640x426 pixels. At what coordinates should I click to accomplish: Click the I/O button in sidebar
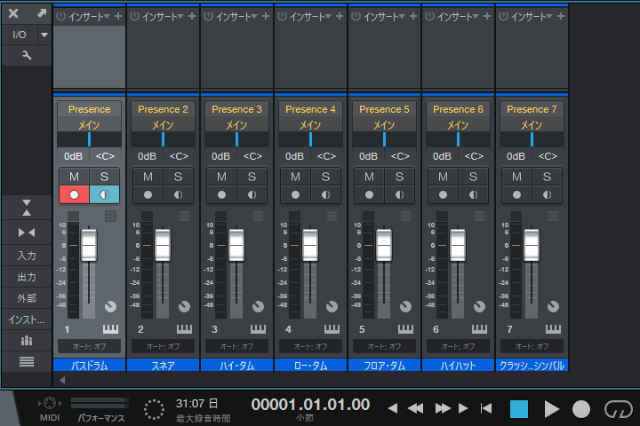(x=20, y=35)
